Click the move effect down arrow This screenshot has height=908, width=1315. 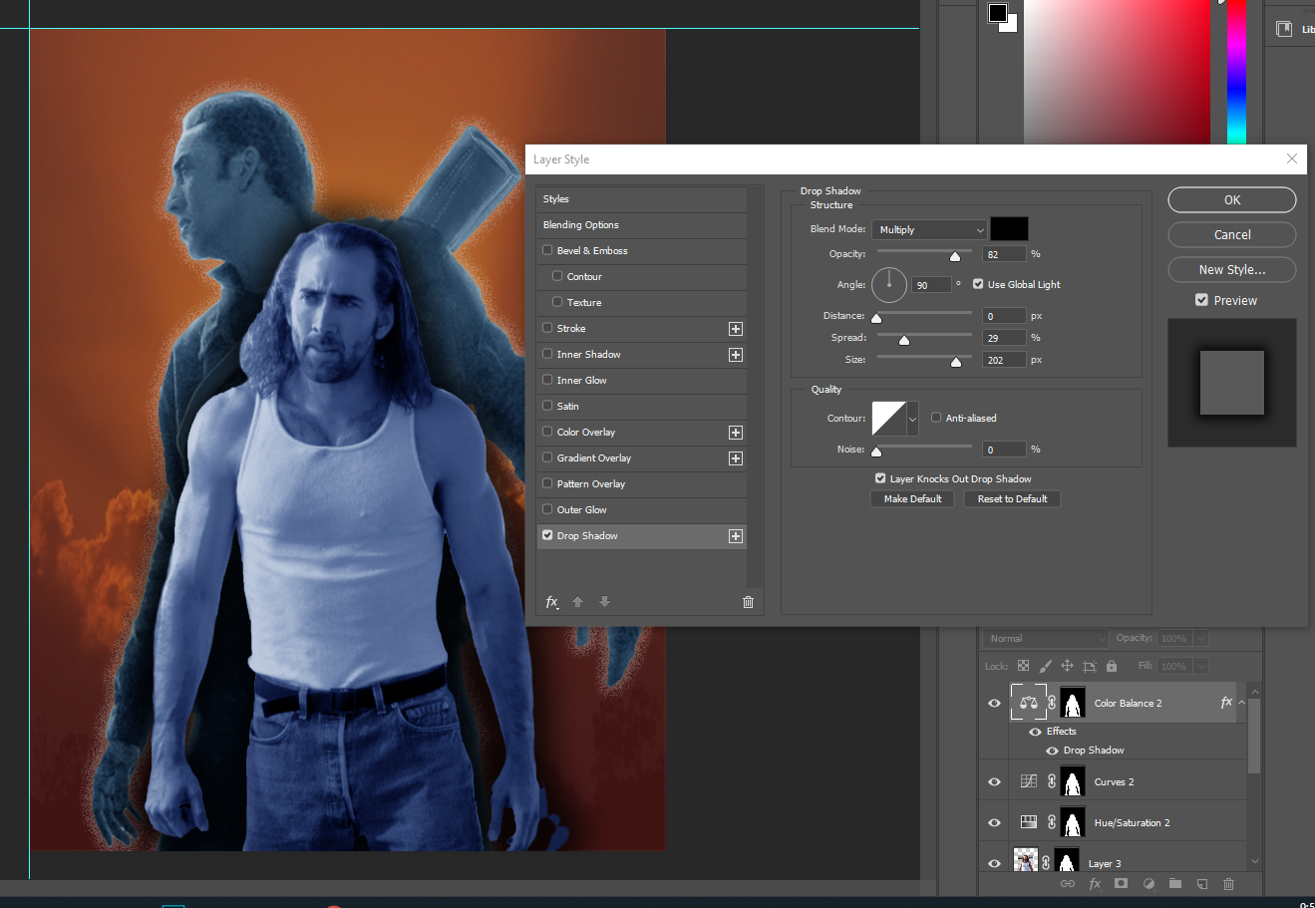coord(604,602)
